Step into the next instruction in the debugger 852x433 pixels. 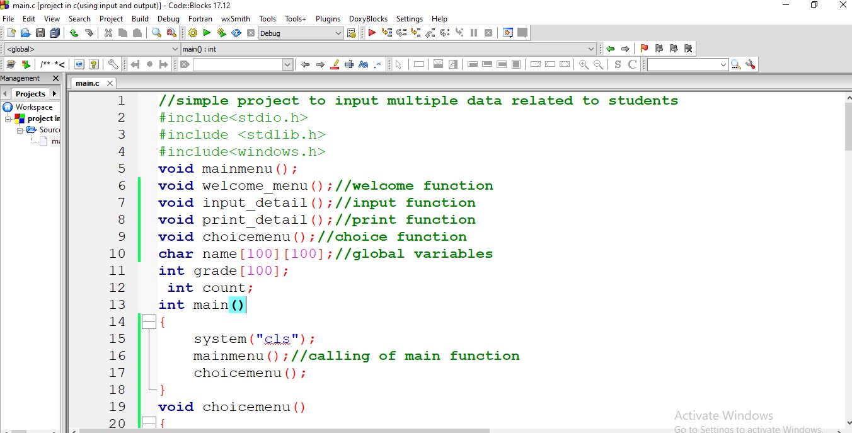click(414, 32)
